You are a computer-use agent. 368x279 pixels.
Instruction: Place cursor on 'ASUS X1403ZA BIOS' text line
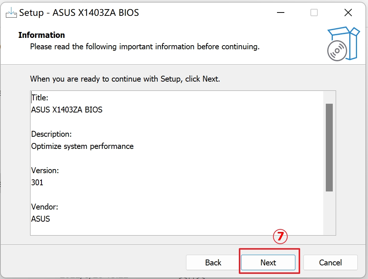tap(67, 110)
